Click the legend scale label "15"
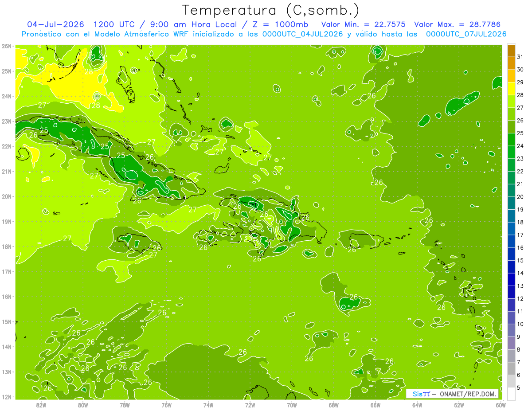Image resolution: width=532 pixels, height=411 pixels. pyautogui.click(x=520, y=260)
